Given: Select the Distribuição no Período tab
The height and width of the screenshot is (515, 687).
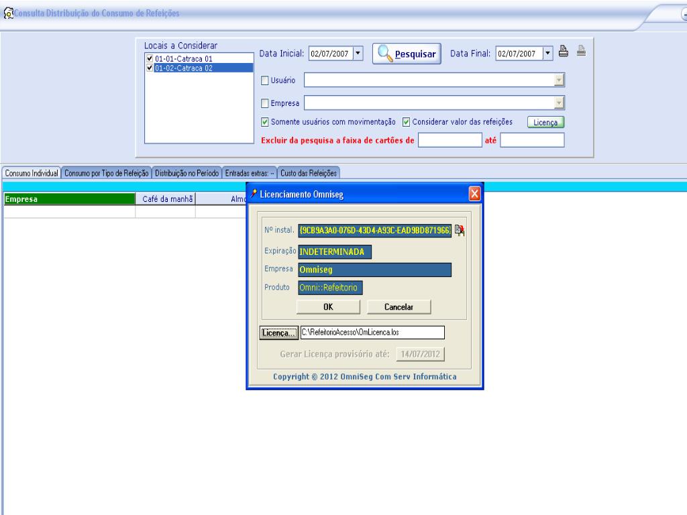Looking at the screenshot, I should tap(187, 173).
